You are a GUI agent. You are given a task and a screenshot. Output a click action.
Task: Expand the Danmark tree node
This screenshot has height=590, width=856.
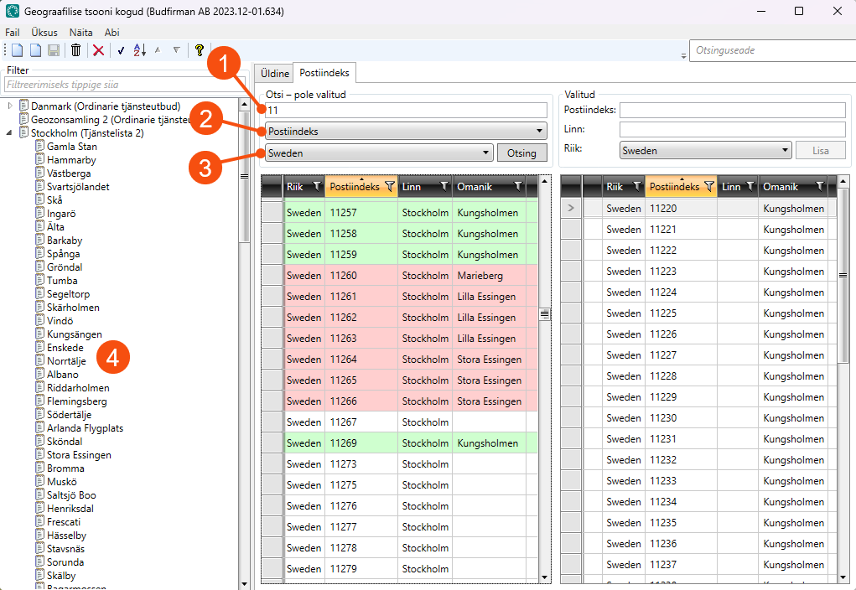coord(10,106)
